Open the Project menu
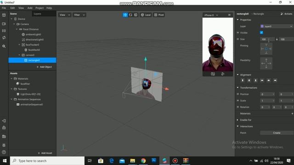This screenshot has width=294, height=165. pos(40,8)
